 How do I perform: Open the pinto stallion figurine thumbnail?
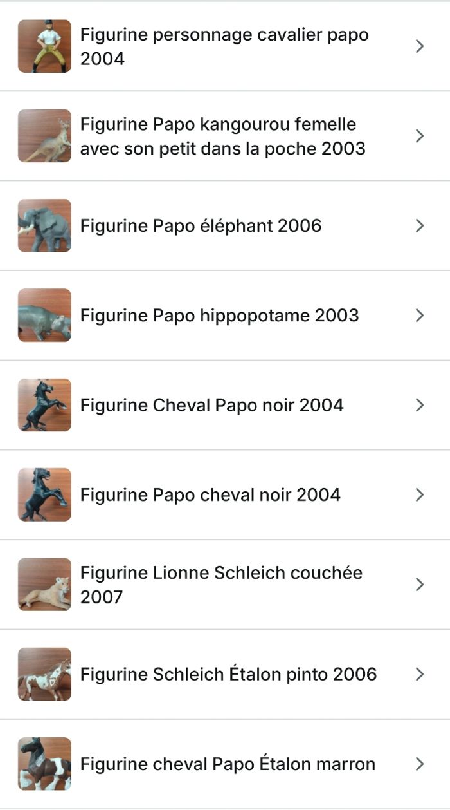[44, 674]
